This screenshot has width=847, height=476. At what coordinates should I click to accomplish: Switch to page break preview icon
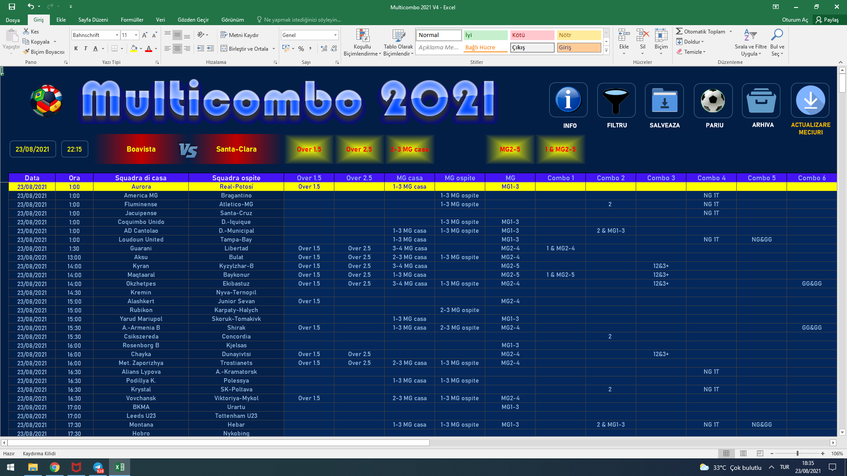coord(760,453)
